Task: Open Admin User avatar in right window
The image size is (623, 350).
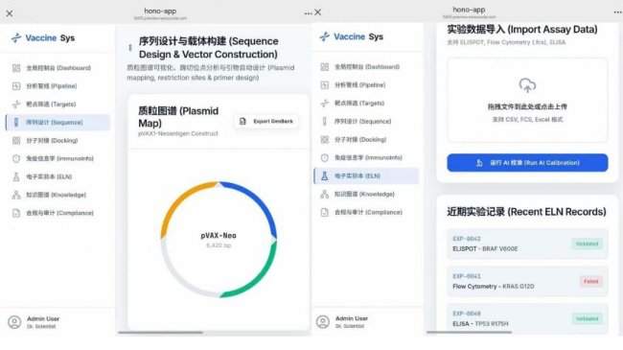Action: (323, 321)
